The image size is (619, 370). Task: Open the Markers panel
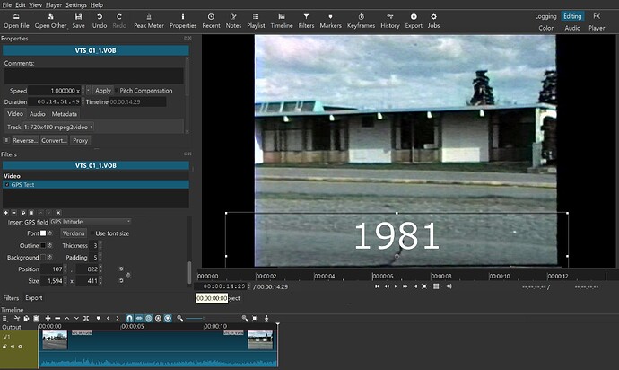330,21
